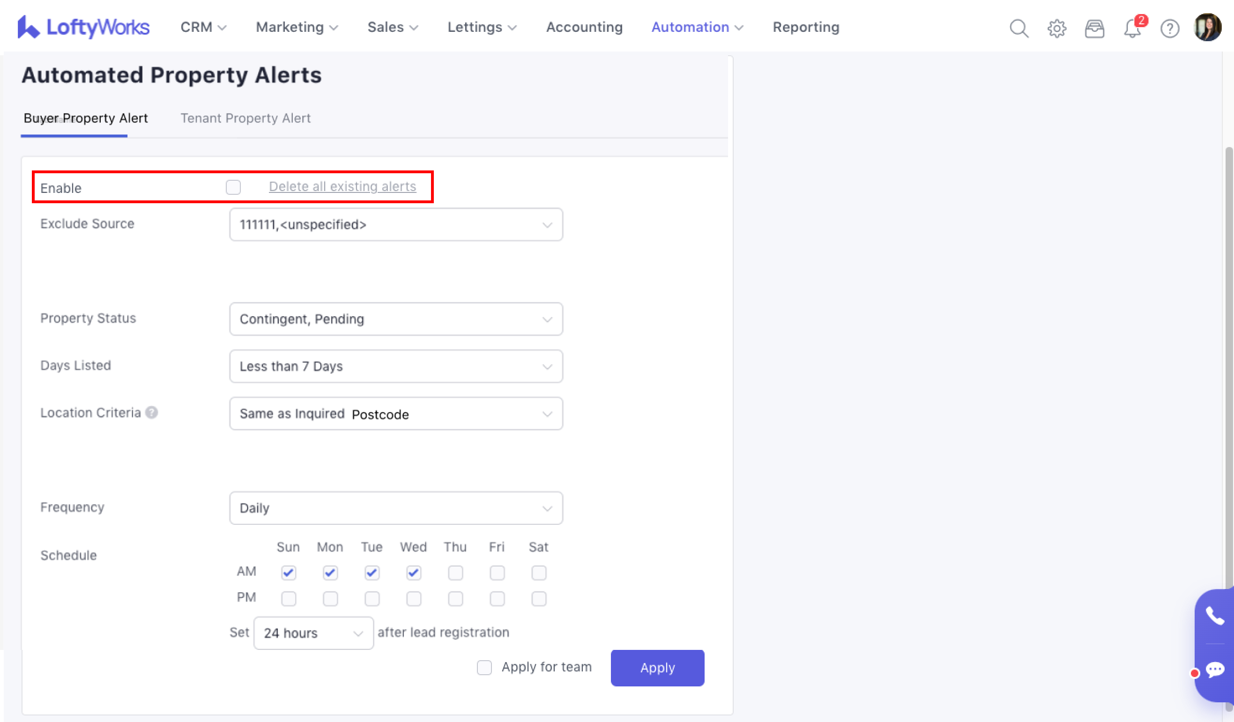Open the inbox tray icon

(1094, 29)
